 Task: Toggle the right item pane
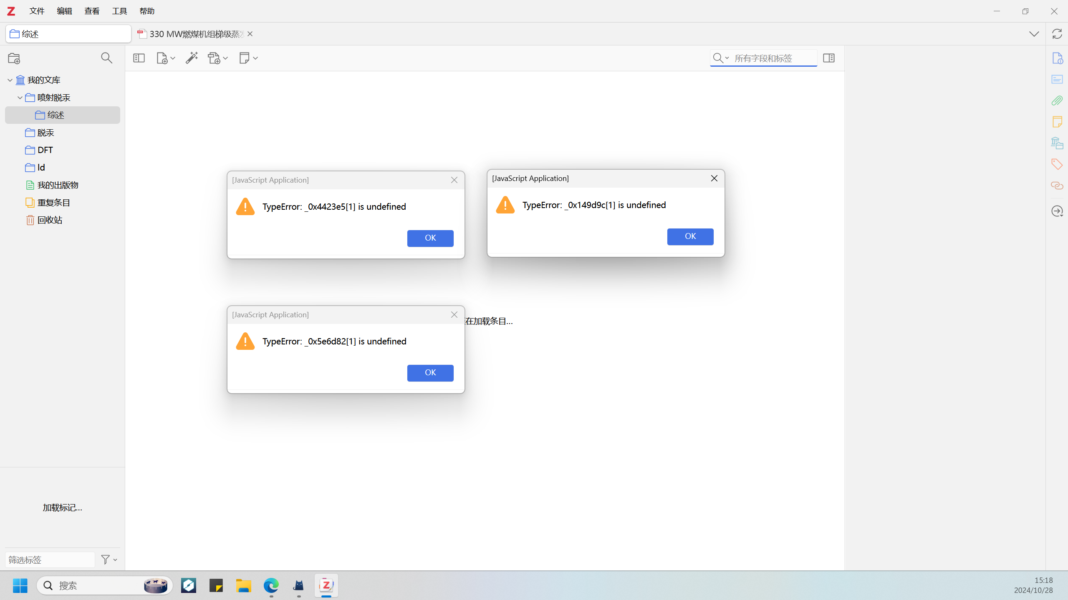coord(829,58)
